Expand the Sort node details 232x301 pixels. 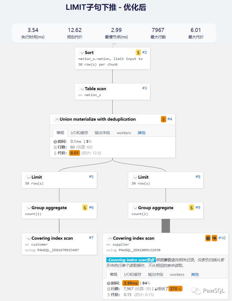coord(82,53)
